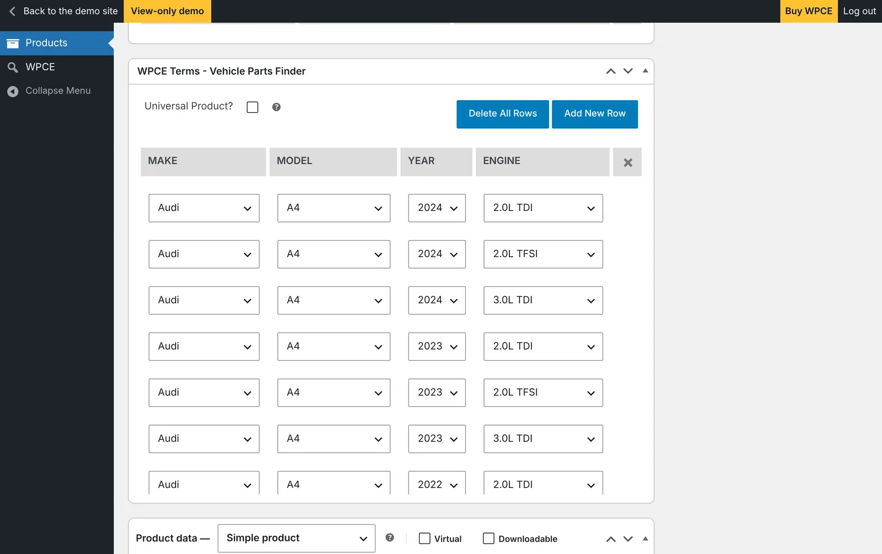Click the MODEL column header

333,162
